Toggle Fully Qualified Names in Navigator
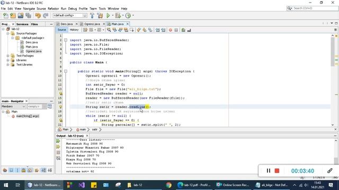 [37, 170]
